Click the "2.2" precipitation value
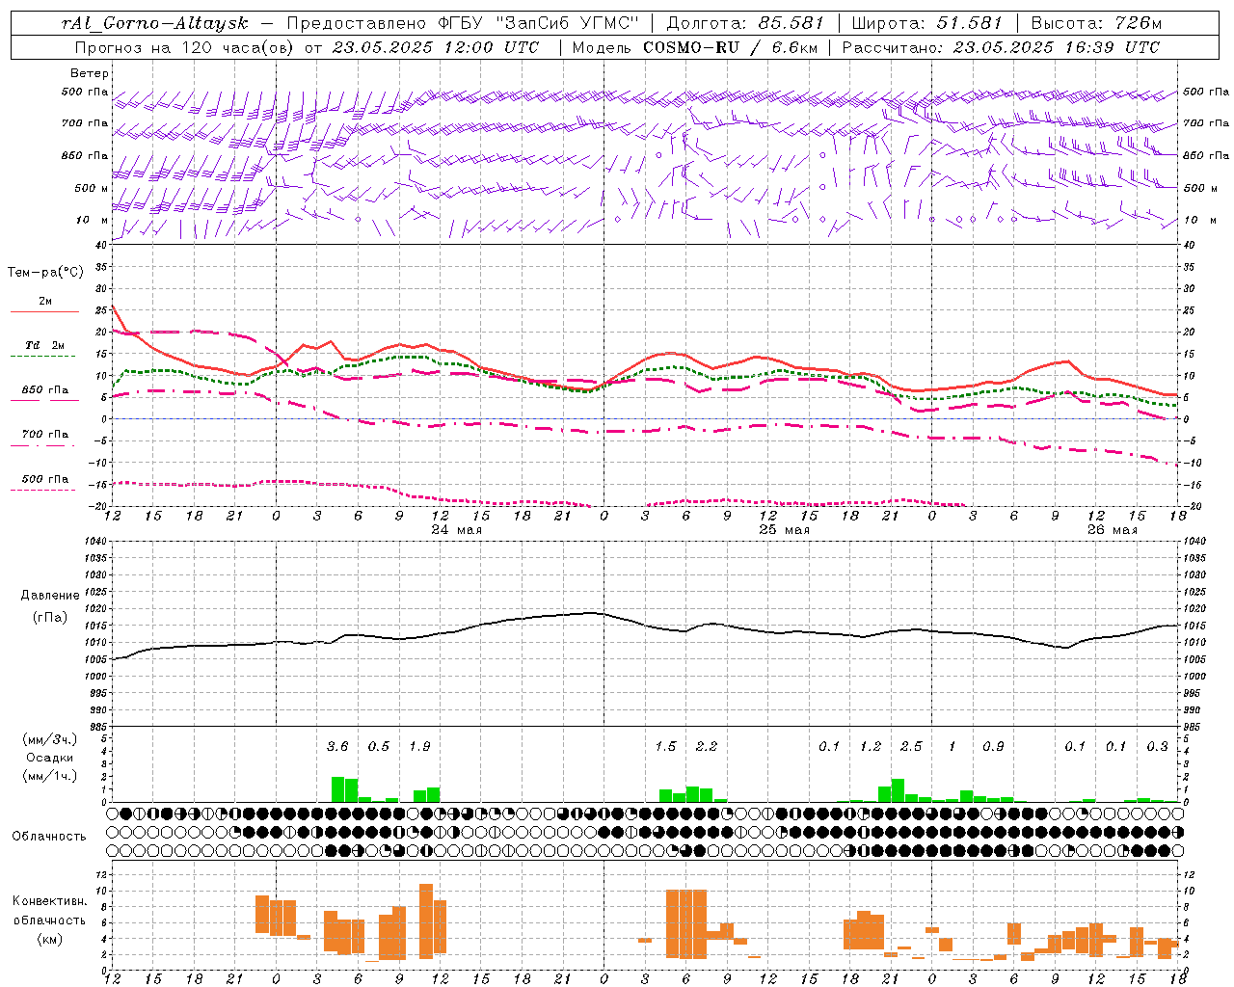The width and height of the screenshot is (1234, 987). (x=707, y=746)
